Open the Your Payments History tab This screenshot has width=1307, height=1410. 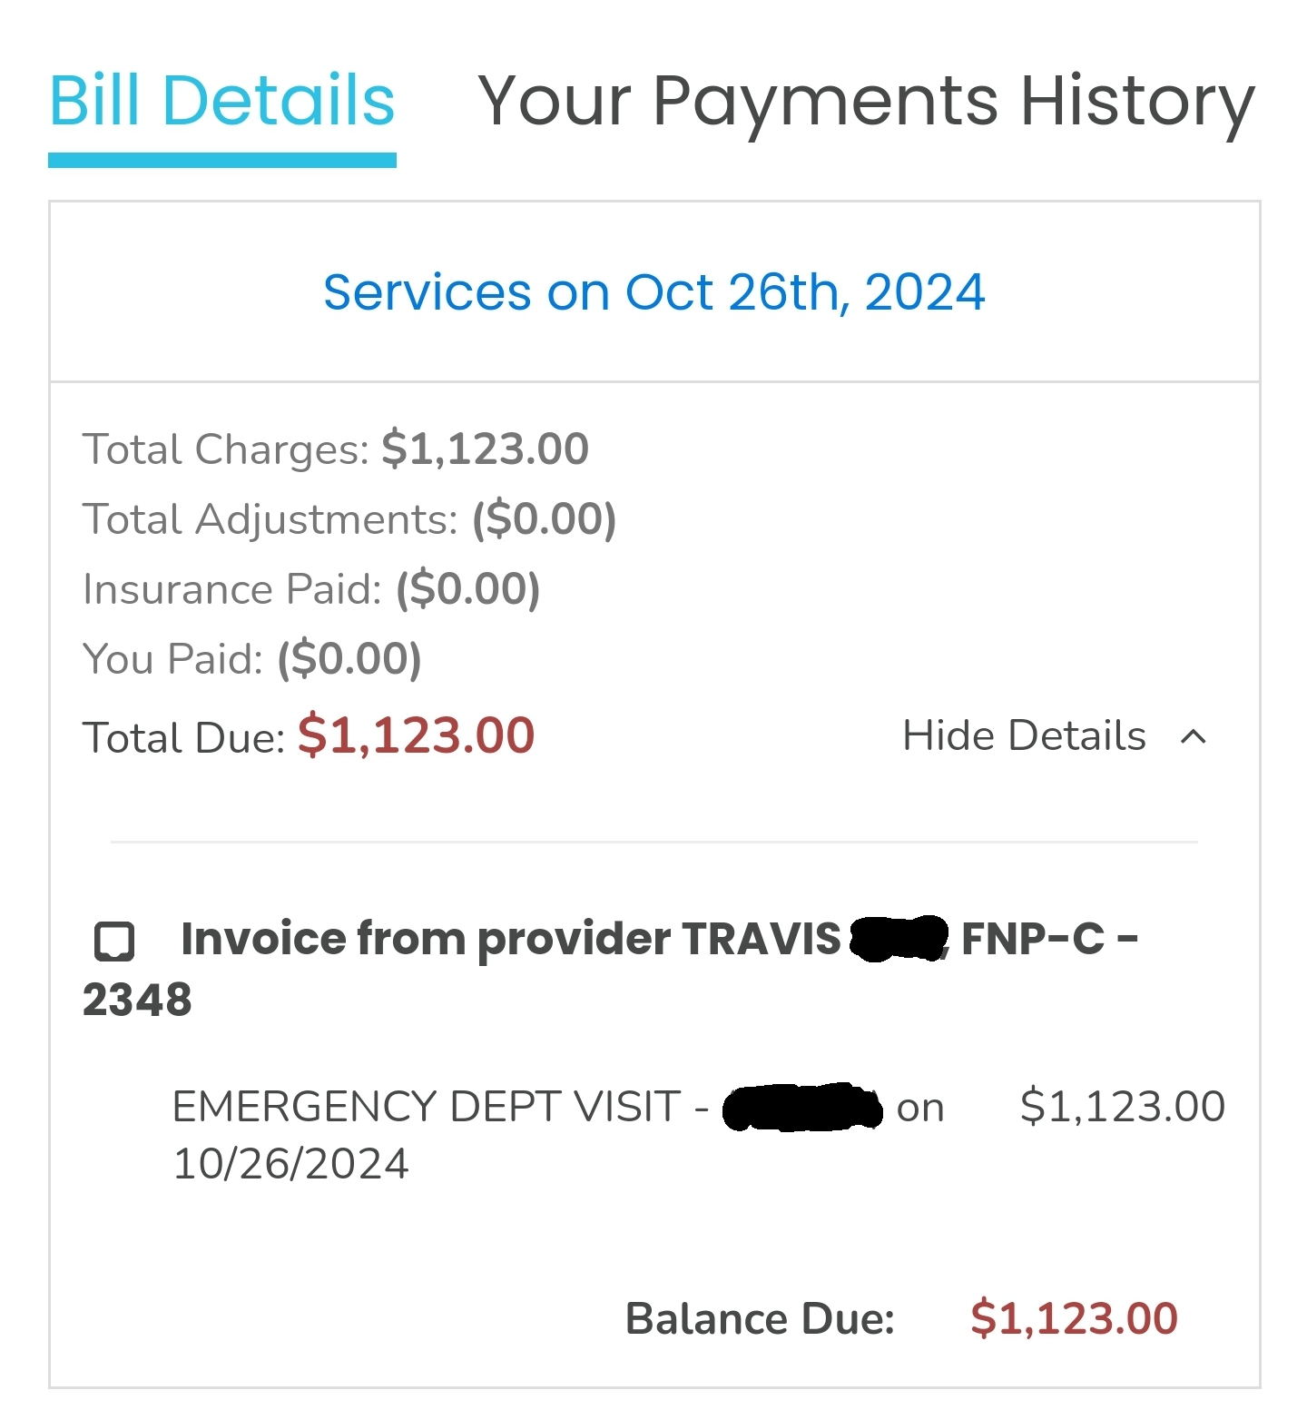point(866,103)
